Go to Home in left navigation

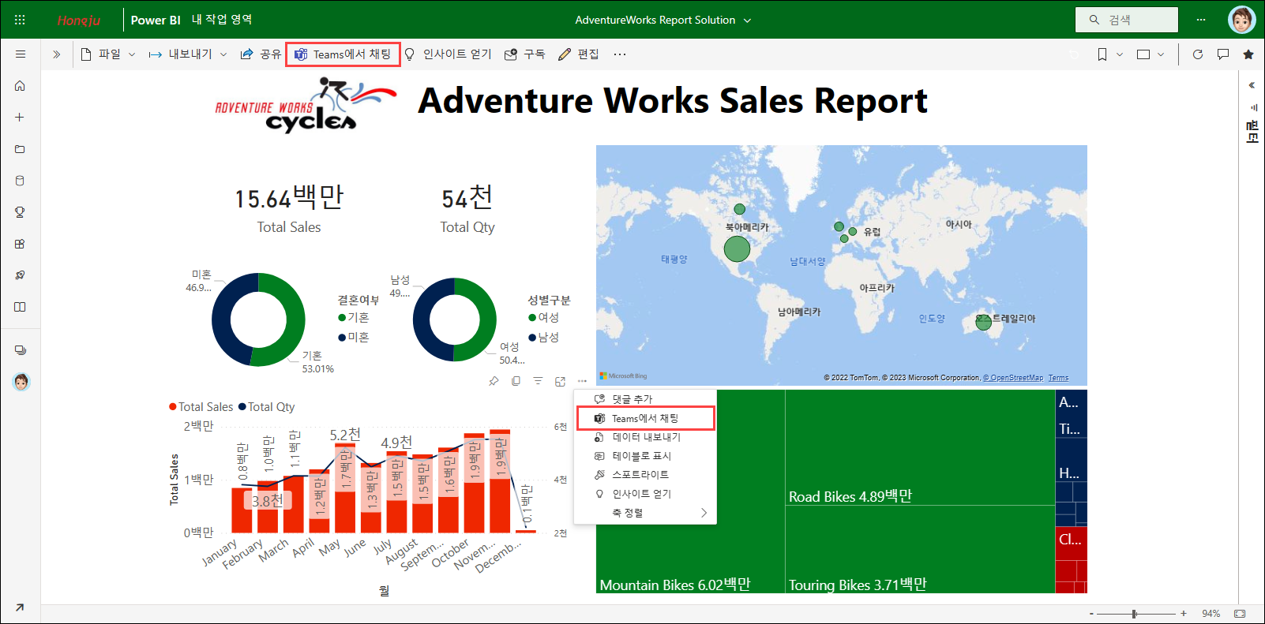[x=20, y=85]
